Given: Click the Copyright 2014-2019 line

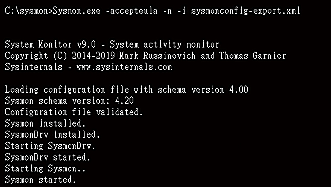Looking at the screenshot, I should 145,56.
